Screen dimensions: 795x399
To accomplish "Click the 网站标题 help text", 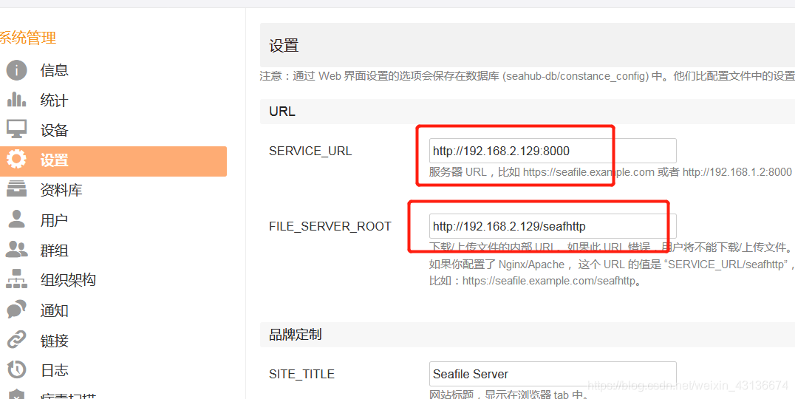I will pyautogui.click(x=509, y=394).
